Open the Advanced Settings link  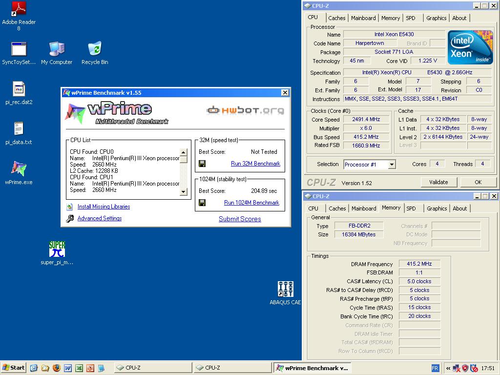[x=100, y=218]
